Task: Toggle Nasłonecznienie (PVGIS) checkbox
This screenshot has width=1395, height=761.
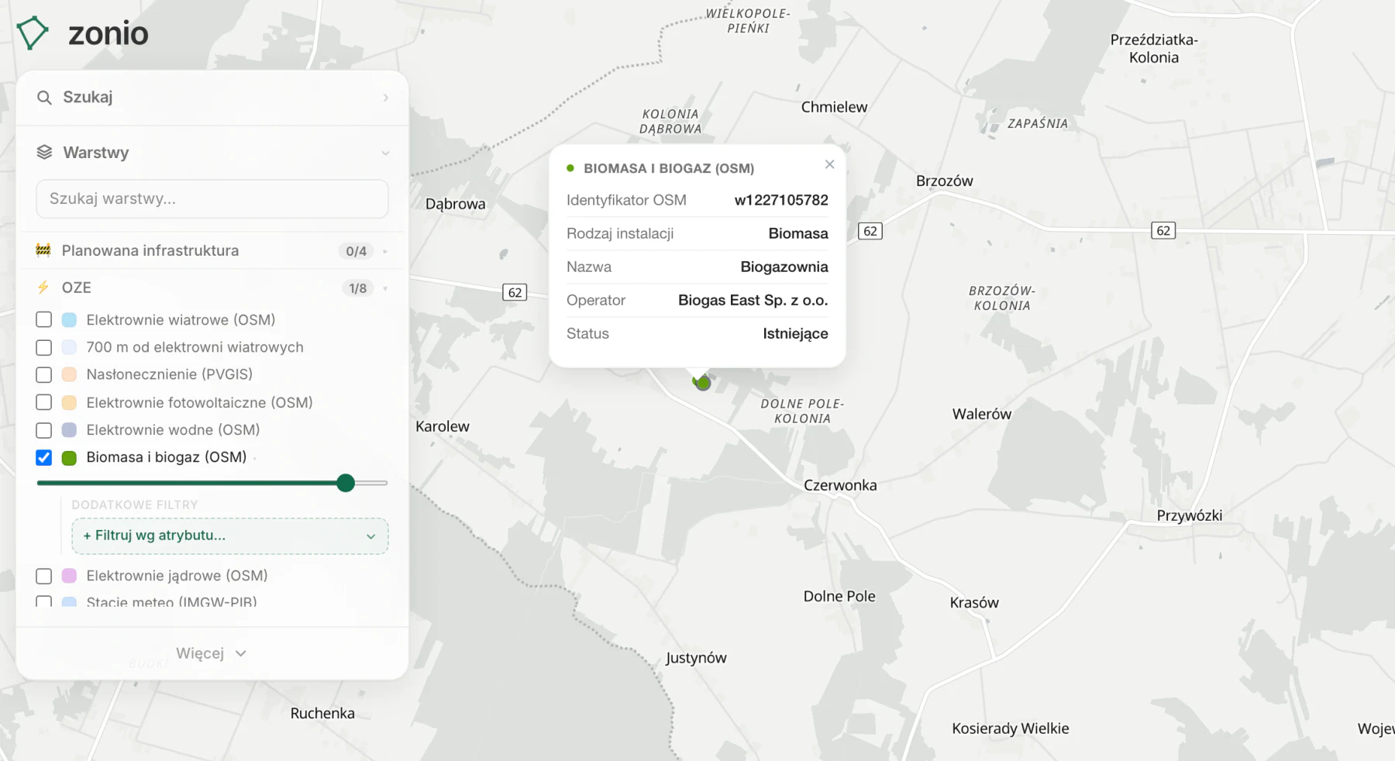Action: 44,374
